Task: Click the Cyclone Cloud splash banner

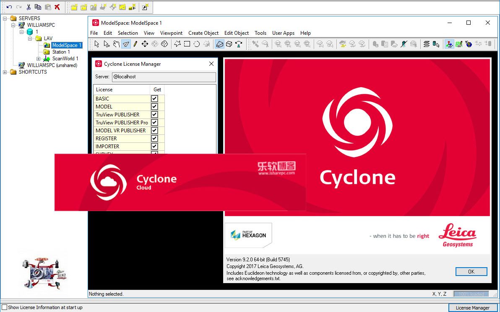Action: pos(180,183)
